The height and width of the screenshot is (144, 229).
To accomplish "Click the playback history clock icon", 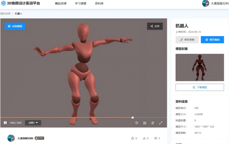I will (x=137, y=123).
